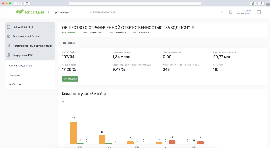Image resolution: width=270 pixels, height=148 pixels.
Task: Bookmark the organization with the flag icon
Action: click(193, 28)
